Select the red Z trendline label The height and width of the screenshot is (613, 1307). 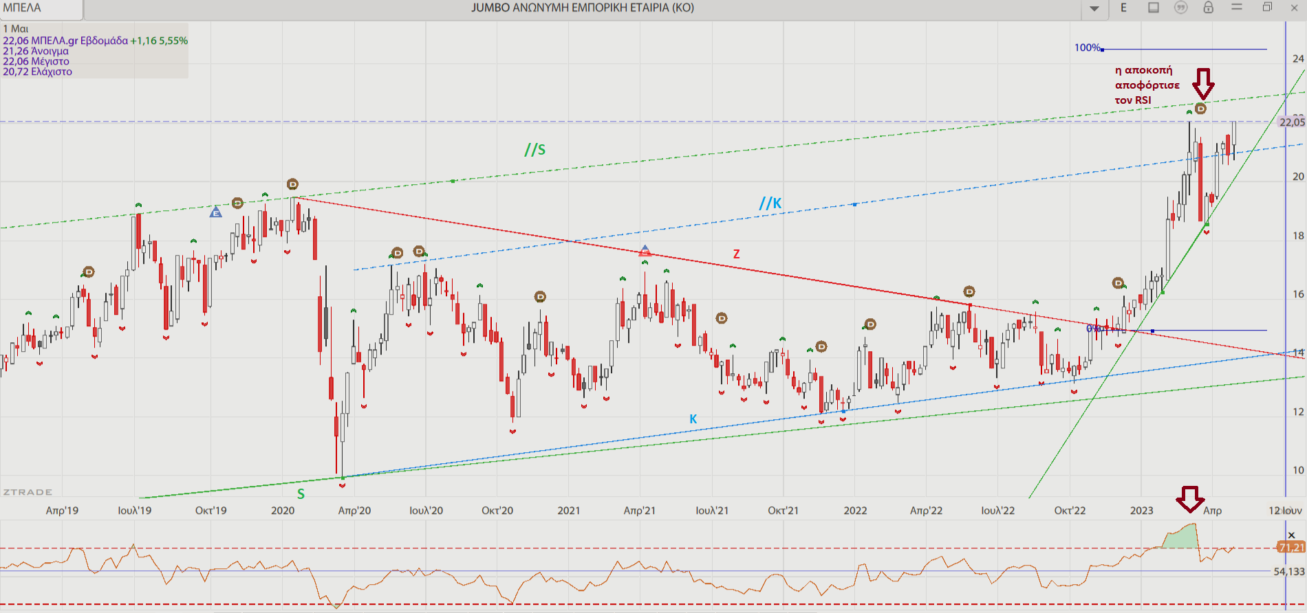point(736,254)
